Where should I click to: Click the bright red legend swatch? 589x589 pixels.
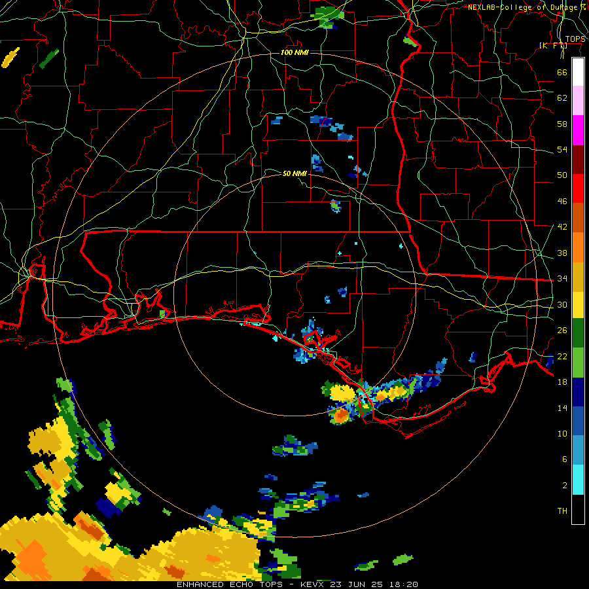tap(578, 188)
